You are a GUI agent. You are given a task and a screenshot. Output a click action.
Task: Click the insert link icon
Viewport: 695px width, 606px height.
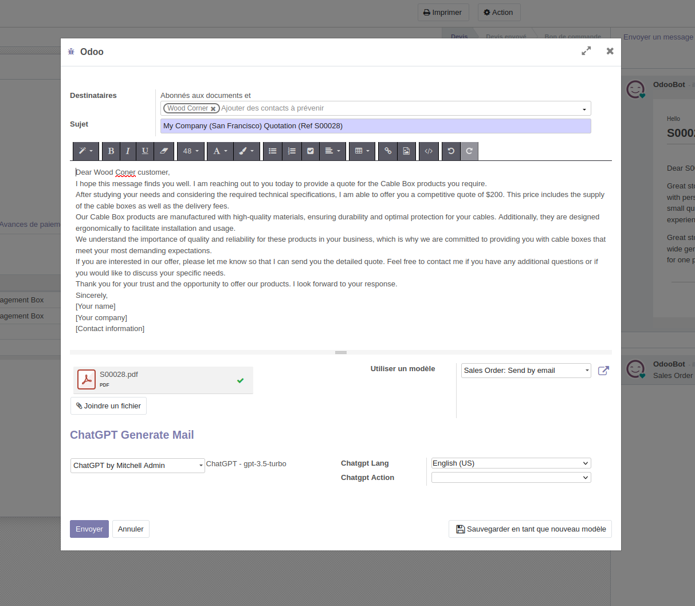tap(388, 151)
